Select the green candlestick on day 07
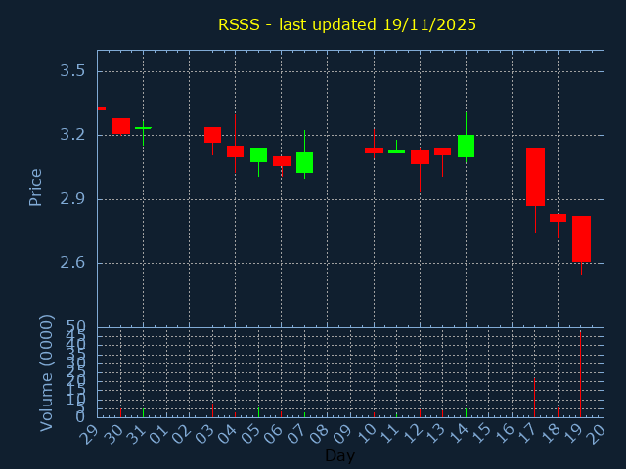 pos(304,162)
